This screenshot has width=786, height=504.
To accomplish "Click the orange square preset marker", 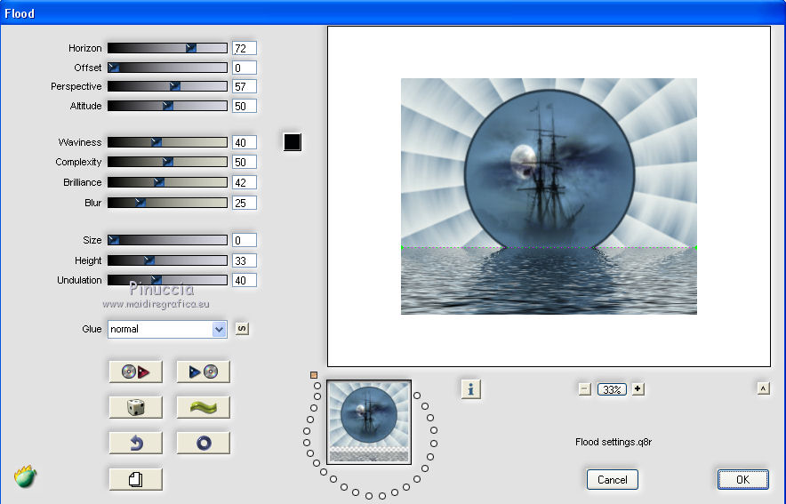I will point(314,375).
